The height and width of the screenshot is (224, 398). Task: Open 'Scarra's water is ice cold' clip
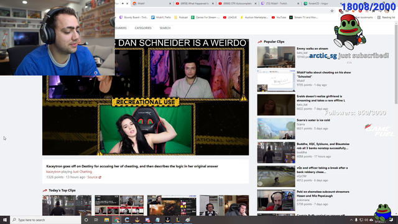click(x=313, y=120)
